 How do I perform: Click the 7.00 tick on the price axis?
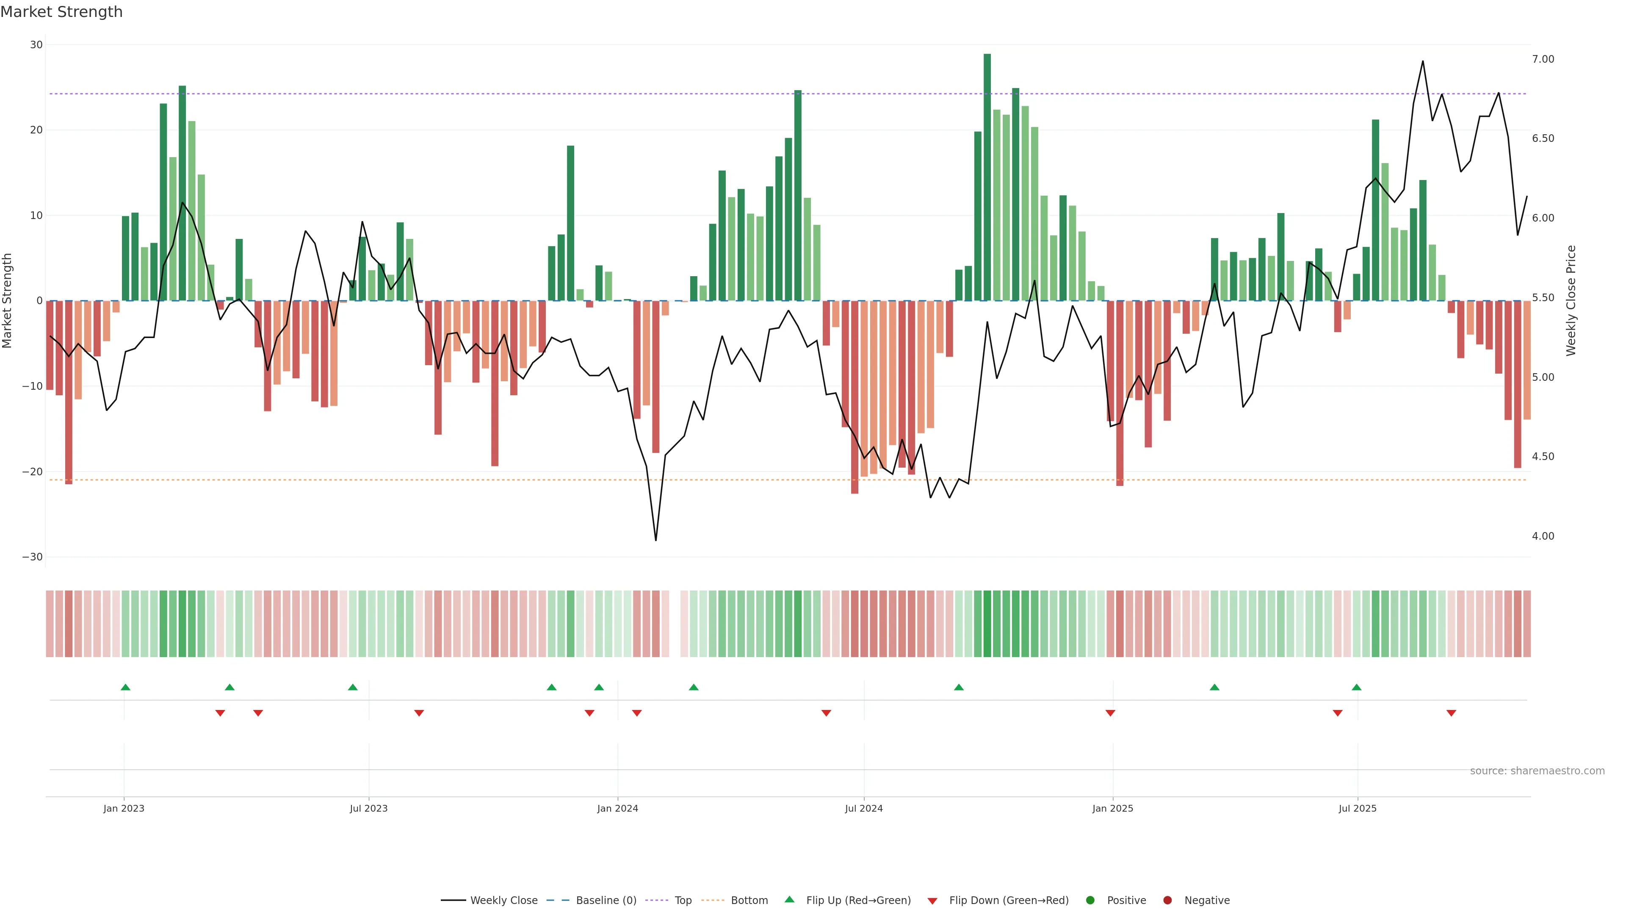tap(1543, 59)
